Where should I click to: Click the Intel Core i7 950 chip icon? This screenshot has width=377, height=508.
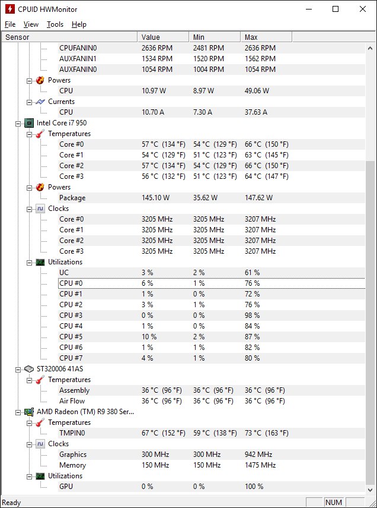(28, 123)
